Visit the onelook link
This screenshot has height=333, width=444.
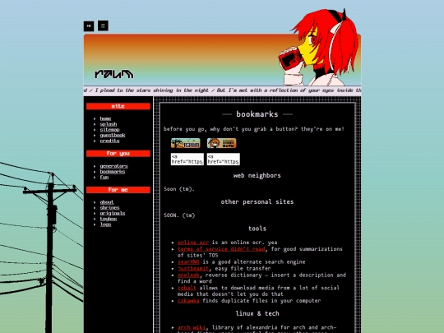click(x=188, y=275)
